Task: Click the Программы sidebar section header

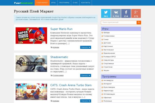Action: [x=121, y=76]
